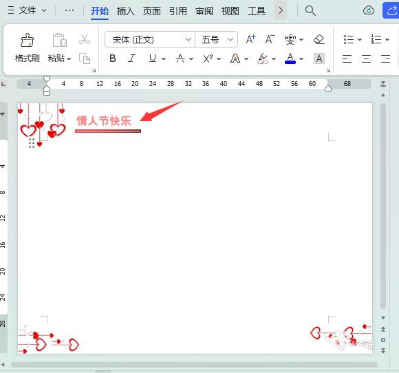
Task: Click the scroll up arrow
Action: click(x=383, y=95)
